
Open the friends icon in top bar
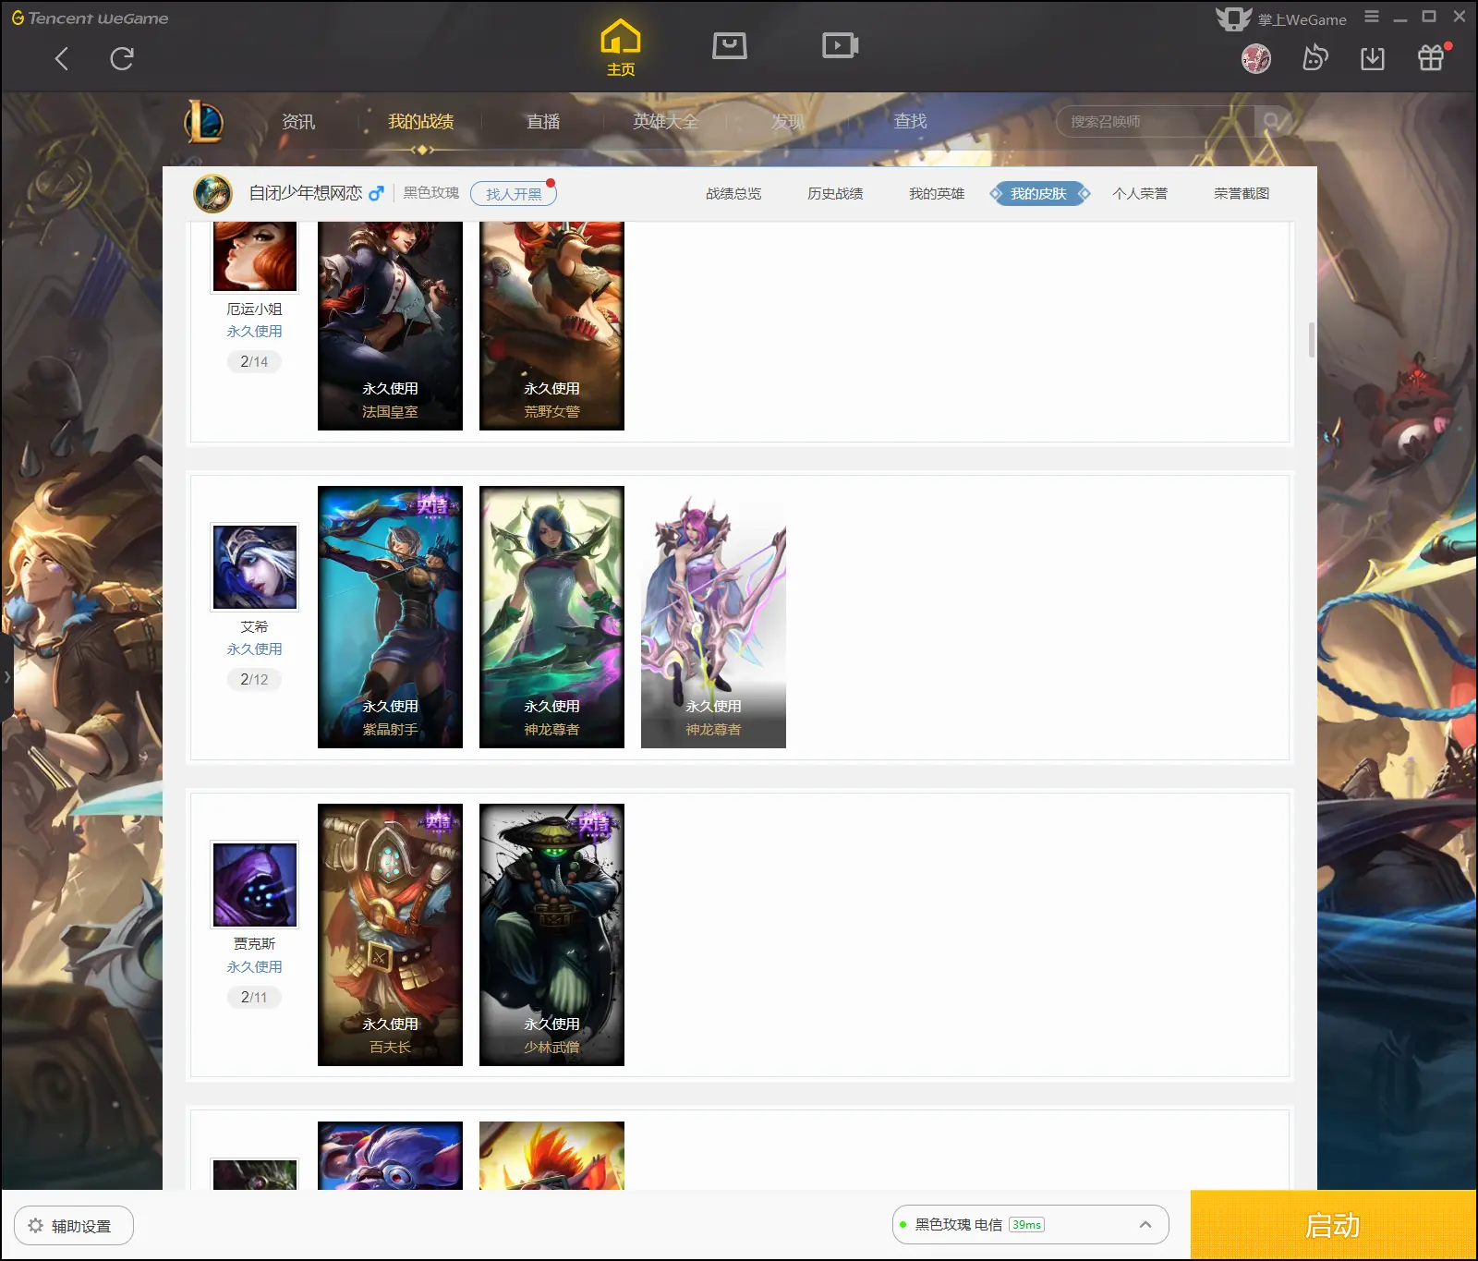1314,58
